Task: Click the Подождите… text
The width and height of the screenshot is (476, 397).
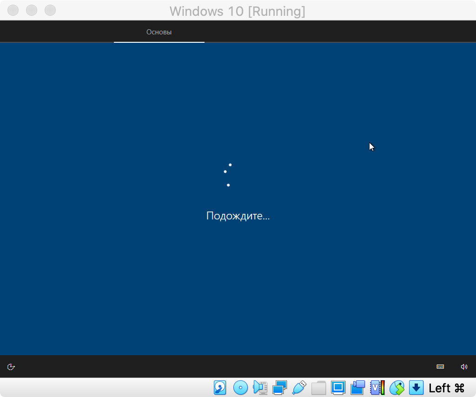Action: tap(238, 216)
